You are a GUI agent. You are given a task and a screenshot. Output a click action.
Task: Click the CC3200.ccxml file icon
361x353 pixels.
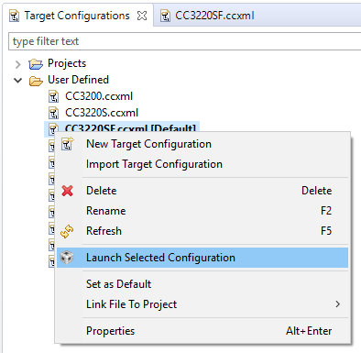(53, 96)
